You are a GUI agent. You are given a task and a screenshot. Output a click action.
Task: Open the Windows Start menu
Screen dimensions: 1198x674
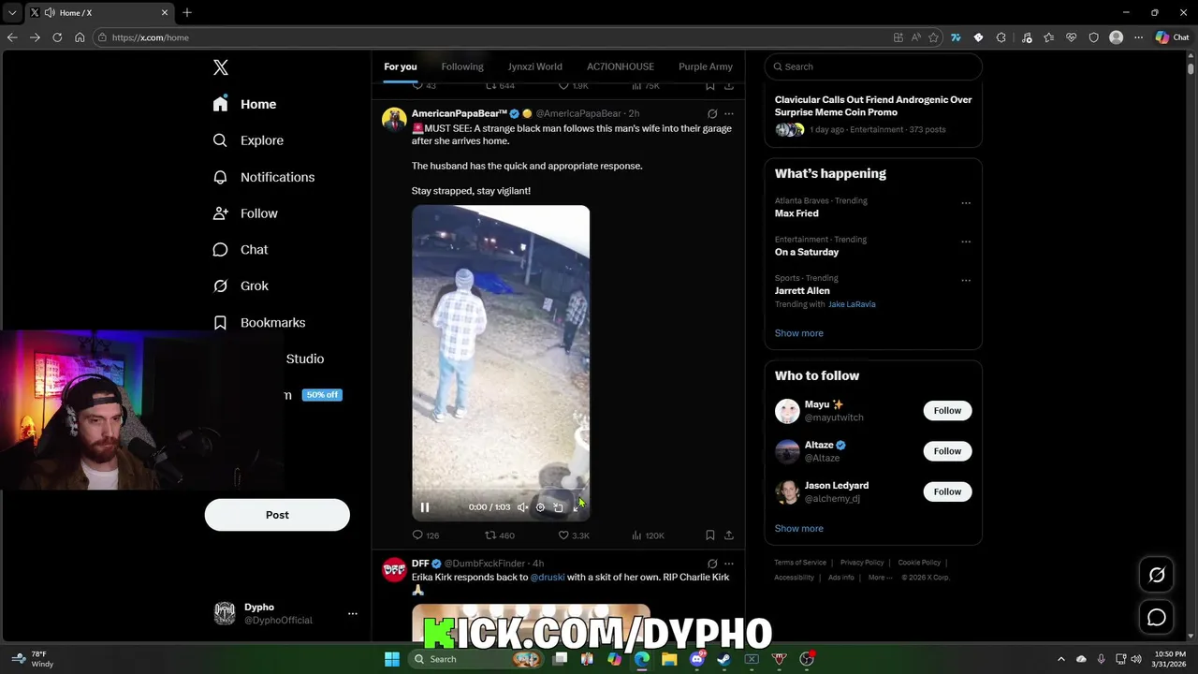pos(392,659)
